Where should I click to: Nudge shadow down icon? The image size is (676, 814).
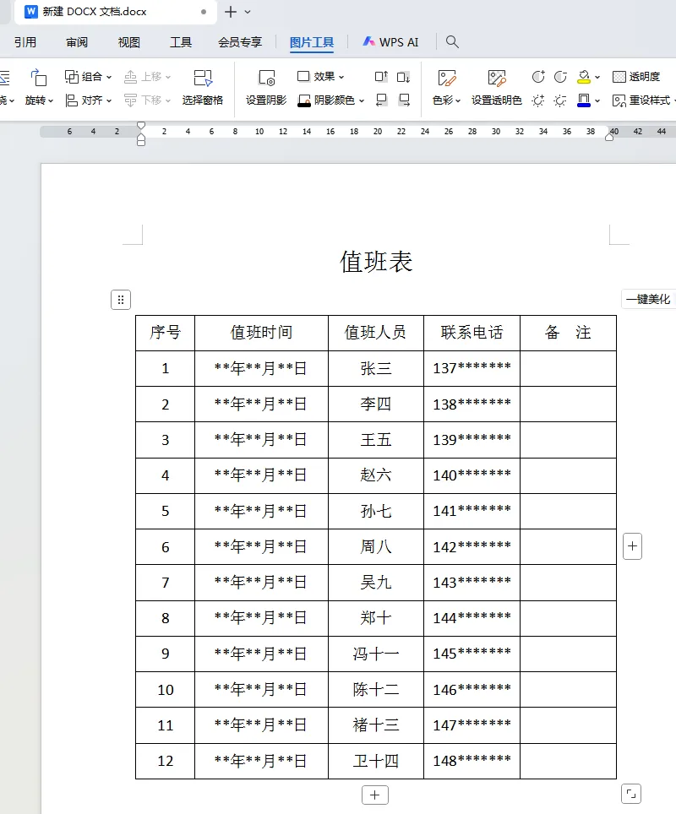(x=404, y=77)
